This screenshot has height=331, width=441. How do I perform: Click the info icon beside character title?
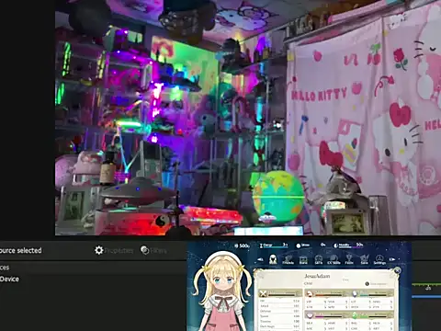tap(367, 284)
